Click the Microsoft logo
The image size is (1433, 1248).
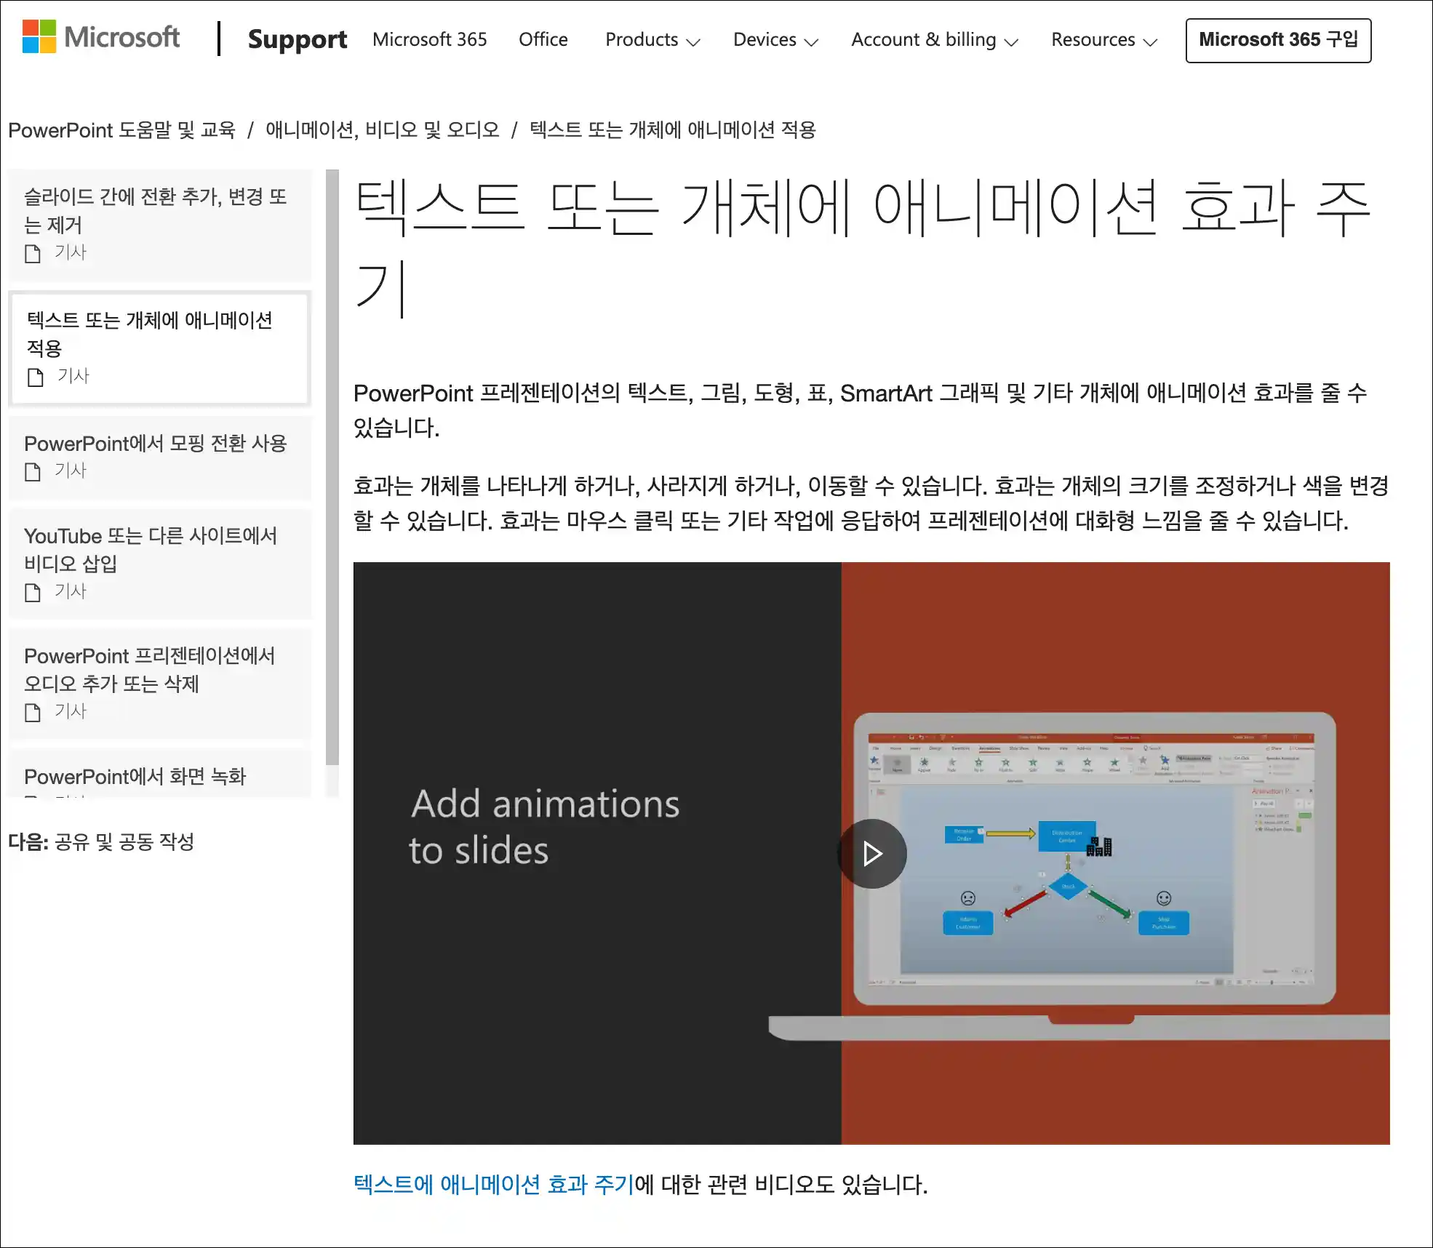pos(101,38)
